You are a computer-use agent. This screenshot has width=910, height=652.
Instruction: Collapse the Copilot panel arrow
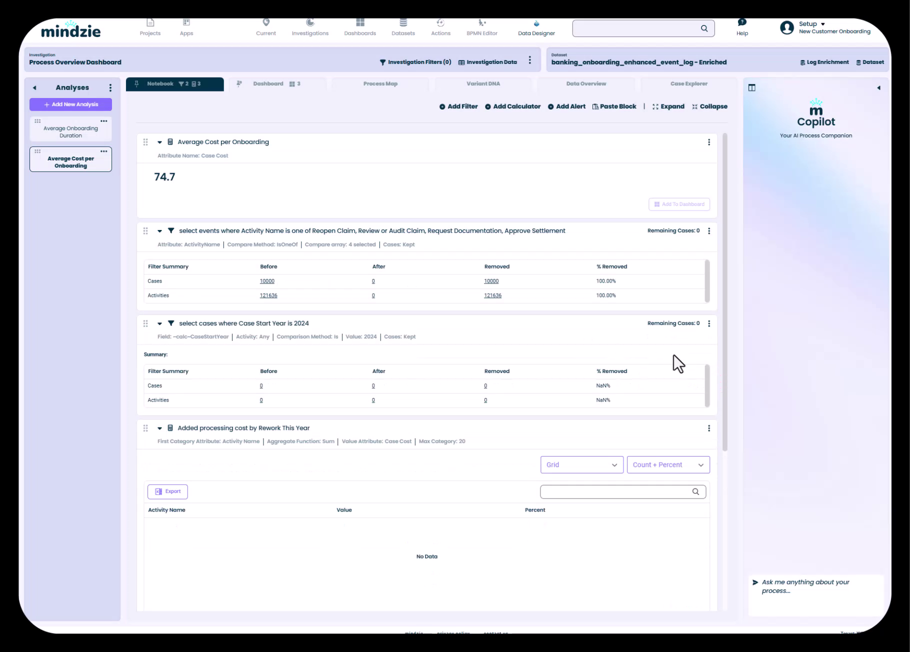tap(878, 88)
